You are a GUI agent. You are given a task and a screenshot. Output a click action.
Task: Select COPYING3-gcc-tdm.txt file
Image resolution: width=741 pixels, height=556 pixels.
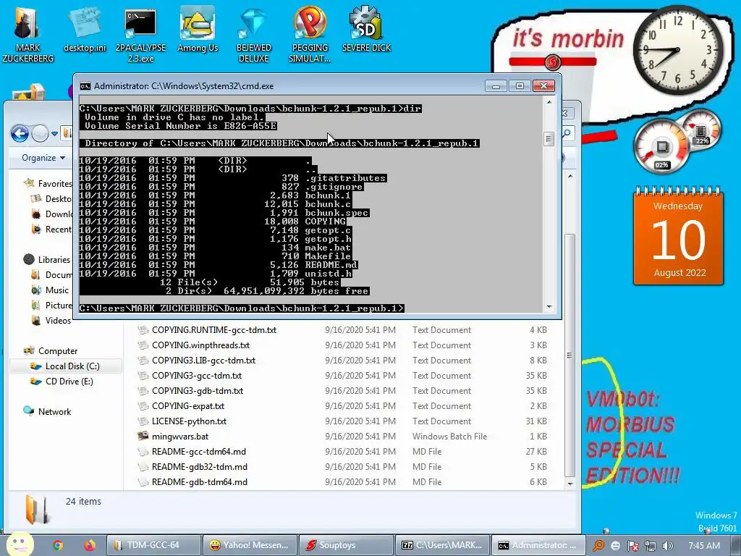pyautogui.click(x=197, y=376)
